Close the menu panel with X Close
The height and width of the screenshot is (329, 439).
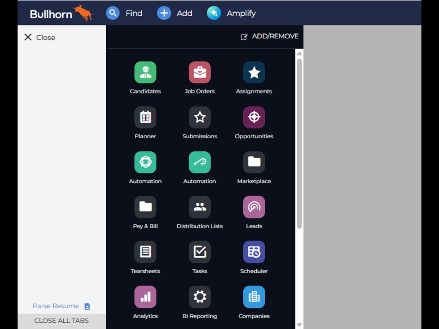(x=40, y=37)
